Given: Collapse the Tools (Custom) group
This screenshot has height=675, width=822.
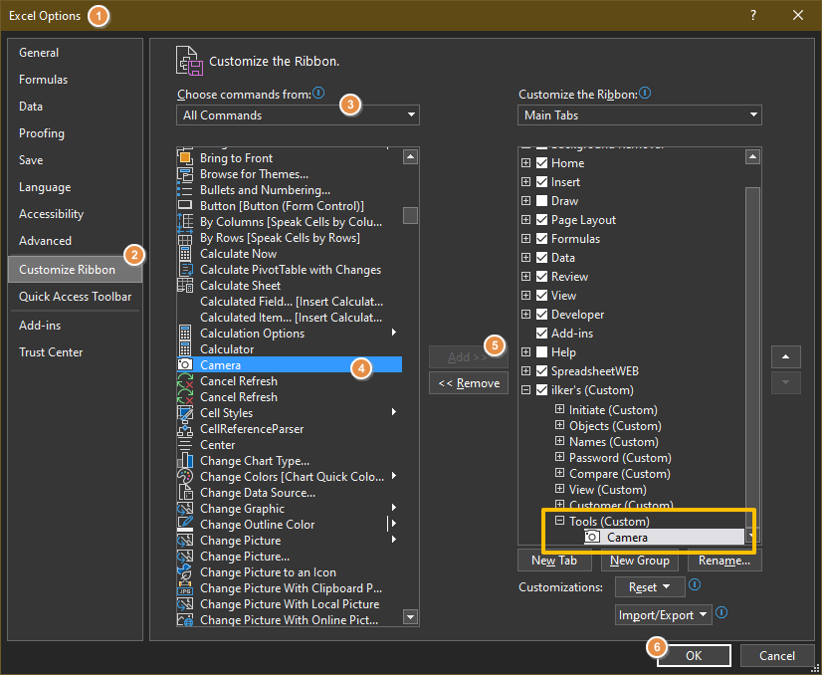Looking at the screenshot, I should (x=560, y=521).
